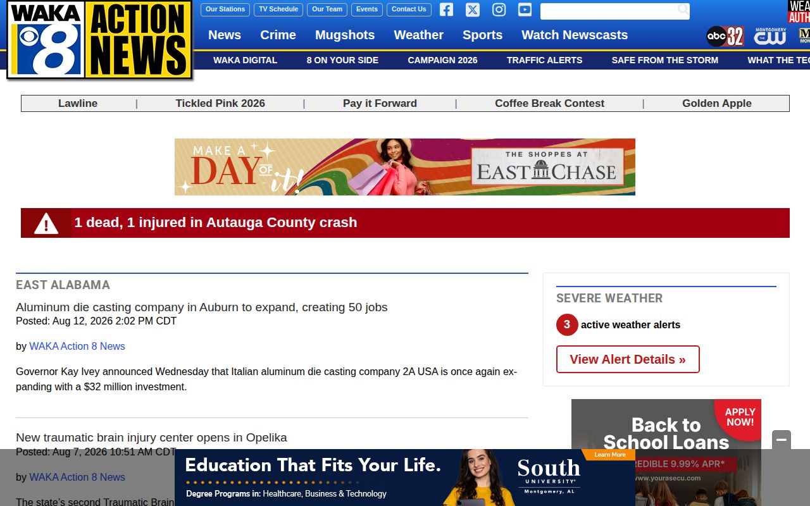Screen dimensions: 810x506
Task: Open the Golden Apple link
Action: (717, 103)
